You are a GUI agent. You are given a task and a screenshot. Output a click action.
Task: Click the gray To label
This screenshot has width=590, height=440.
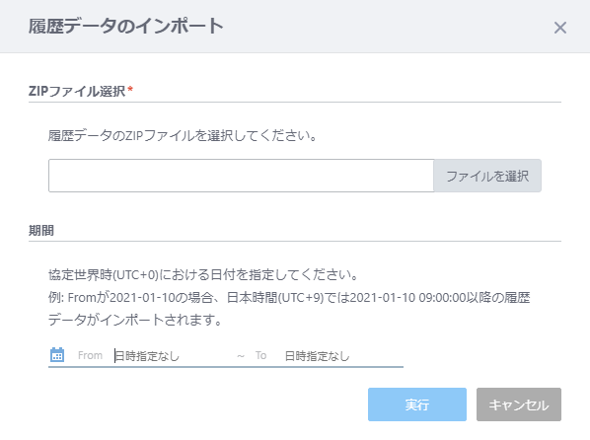click(260, 355)
